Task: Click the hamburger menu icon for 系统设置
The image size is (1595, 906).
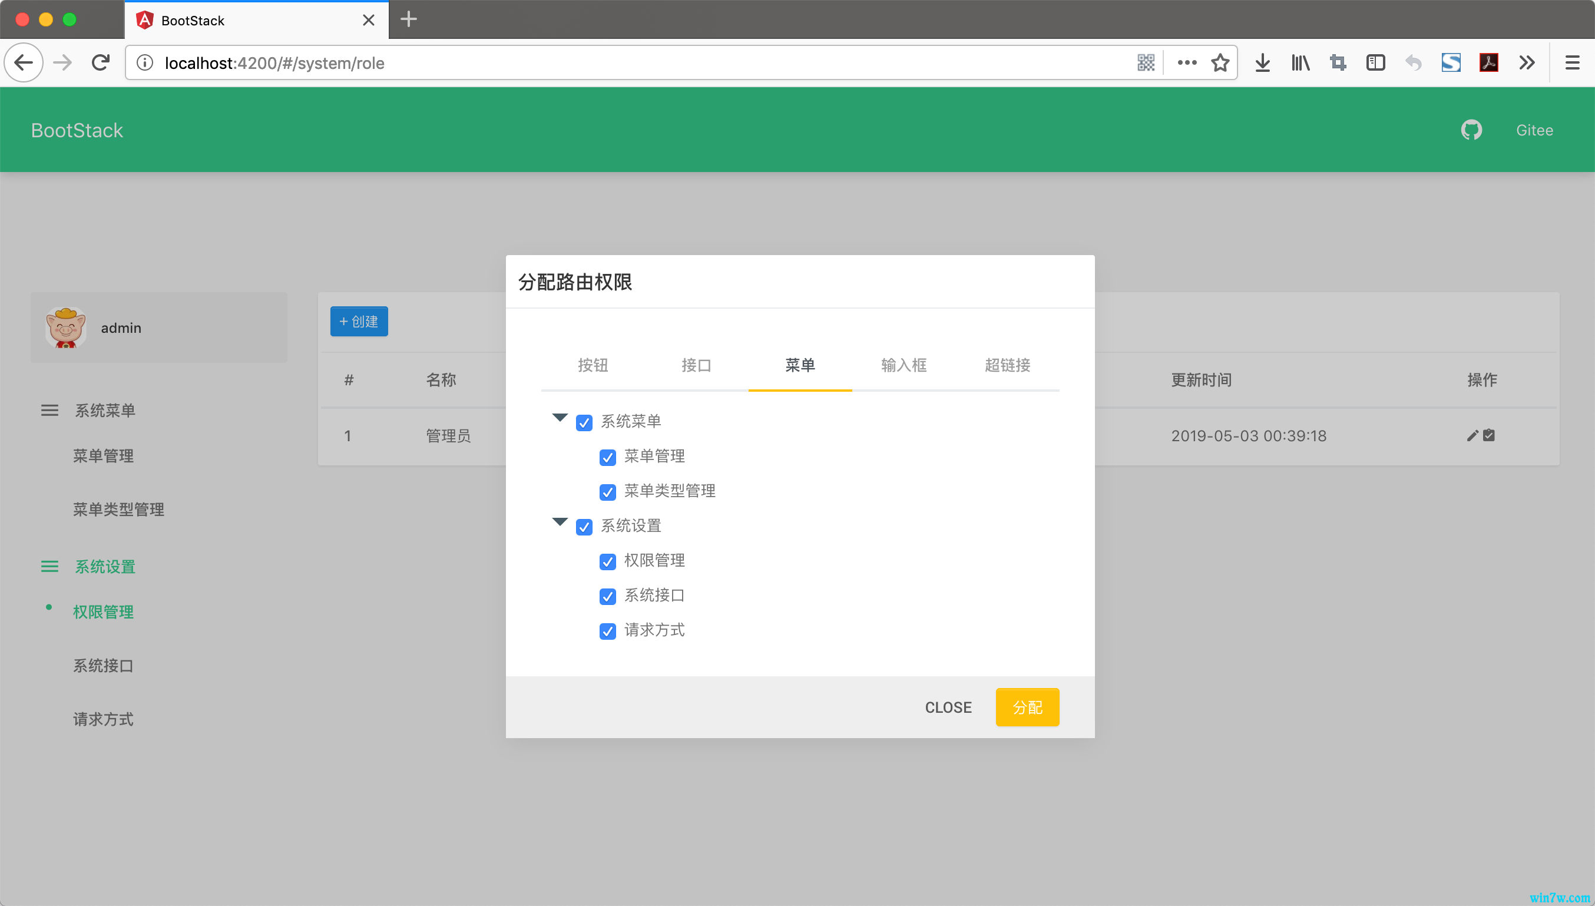Action: click(x=48, y=566)
